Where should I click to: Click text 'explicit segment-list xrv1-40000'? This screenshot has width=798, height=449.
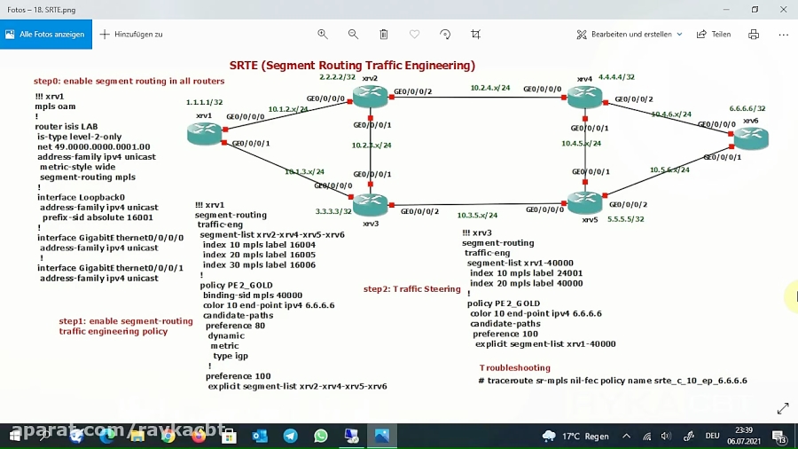tap(545, 344)
